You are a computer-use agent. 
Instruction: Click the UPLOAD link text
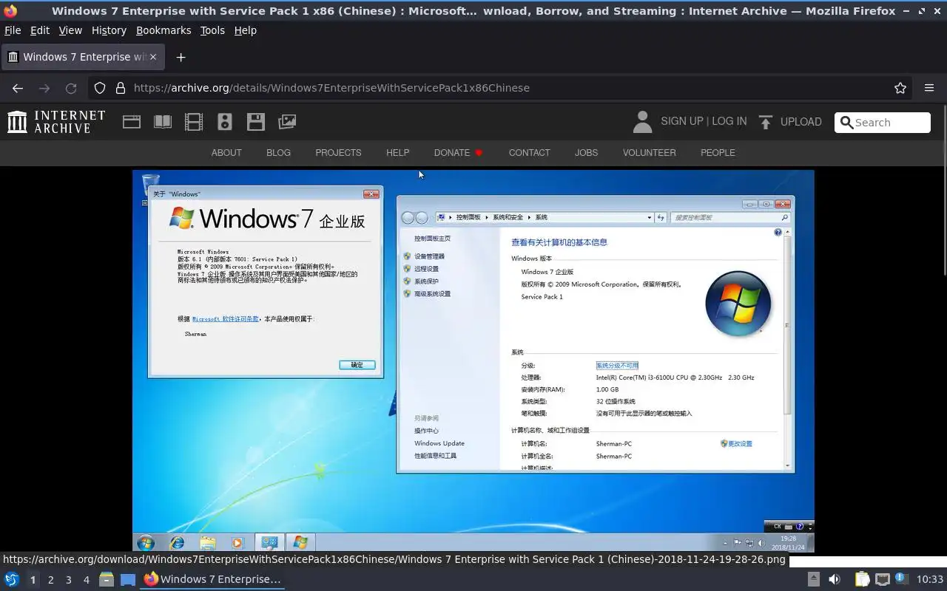(801, 122)
